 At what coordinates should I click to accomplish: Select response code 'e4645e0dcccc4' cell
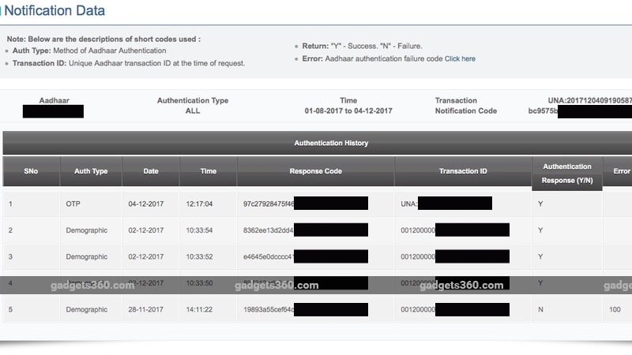click(x=268, y=257)
